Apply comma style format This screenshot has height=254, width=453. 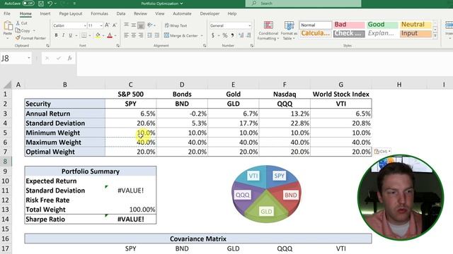click(232, 35)
